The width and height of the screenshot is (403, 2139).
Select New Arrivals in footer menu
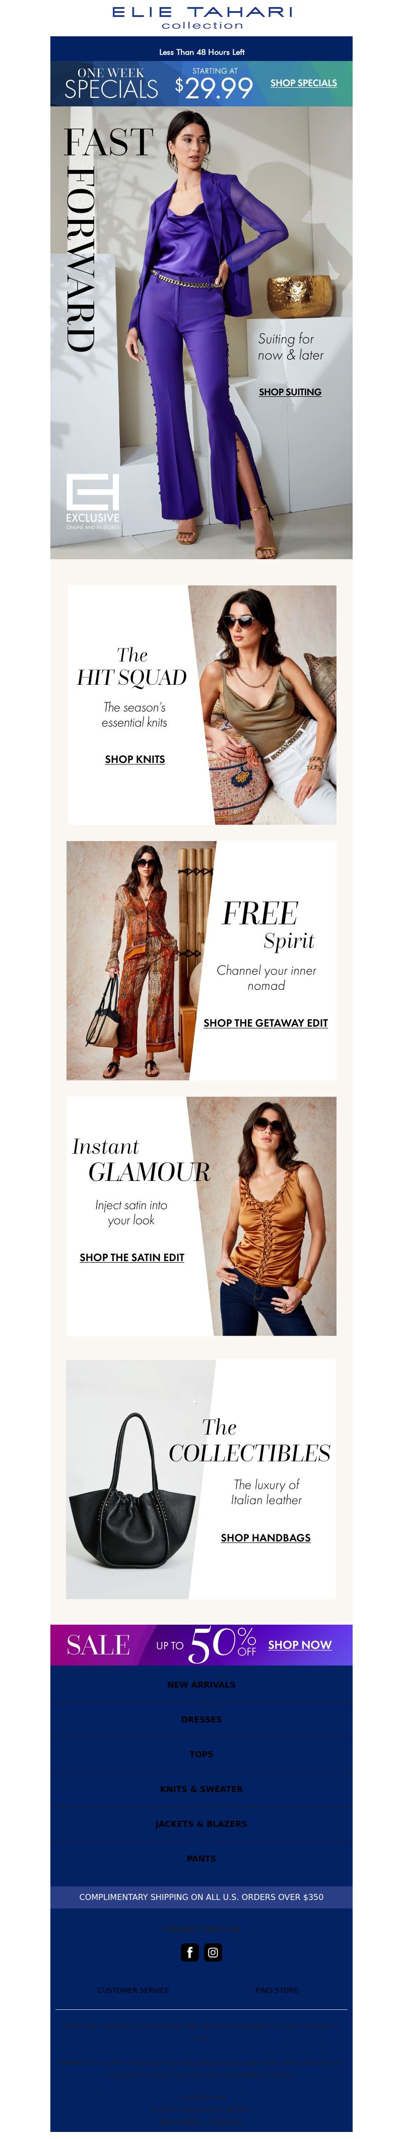(201, 1684)
